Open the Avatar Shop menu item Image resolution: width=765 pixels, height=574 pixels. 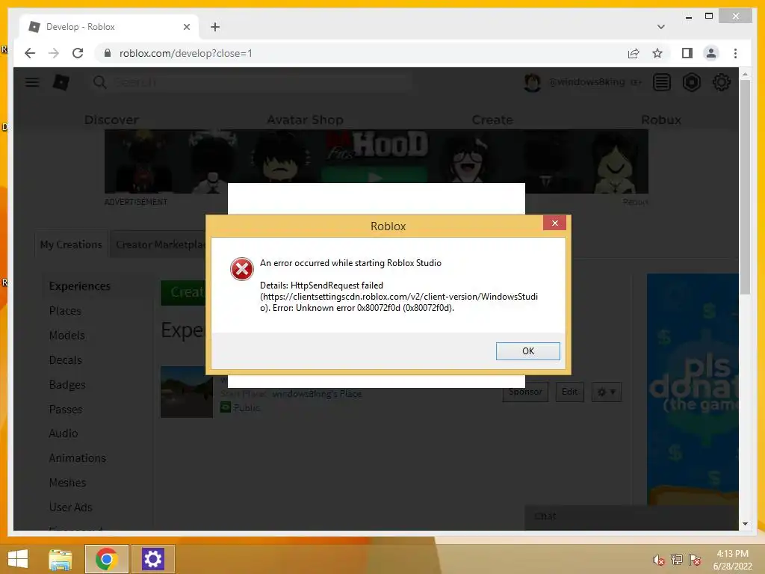point(305,120)
